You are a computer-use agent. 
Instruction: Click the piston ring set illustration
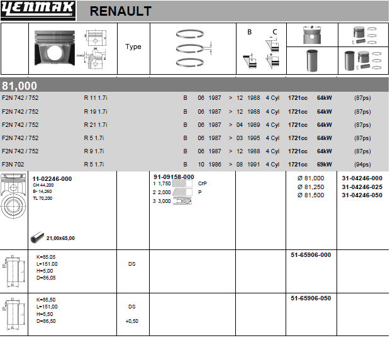pyautogui.click(x=192, y=48)
